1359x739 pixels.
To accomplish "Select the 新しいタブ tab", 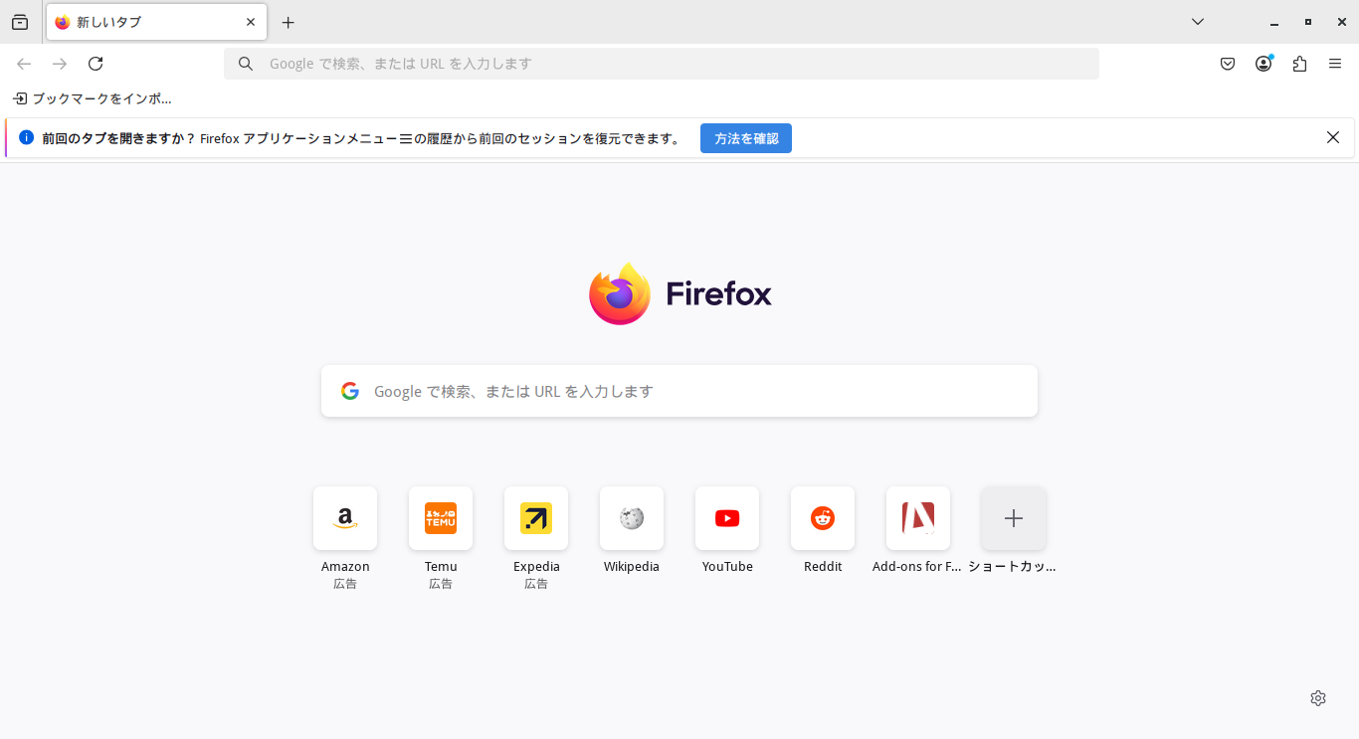I will pyautogui.click(x=156, y=22).
